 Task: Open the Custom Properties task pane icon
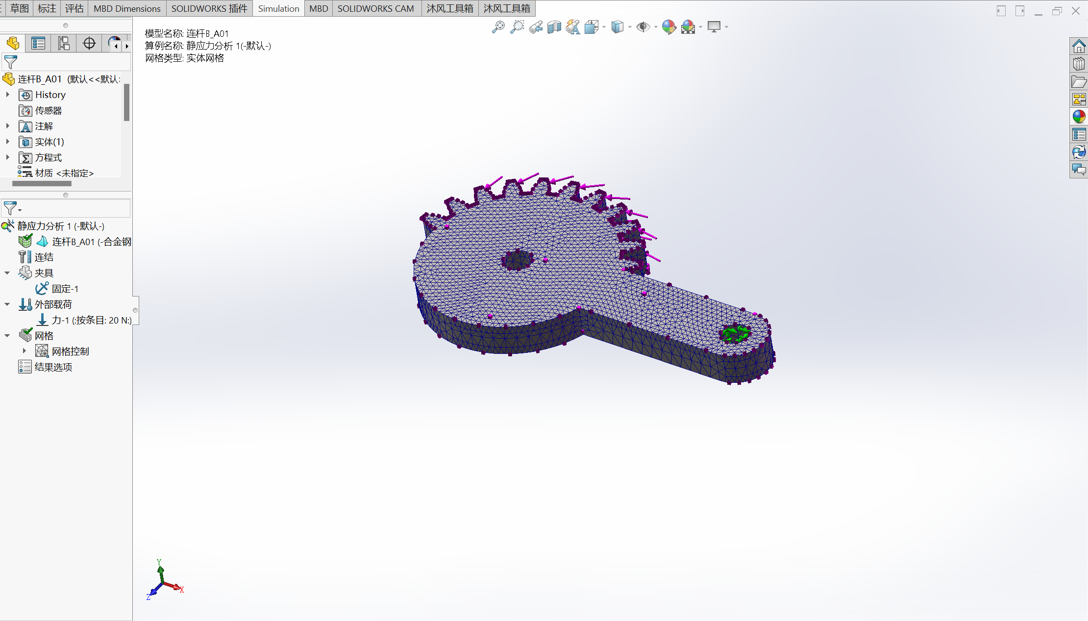1079,134
